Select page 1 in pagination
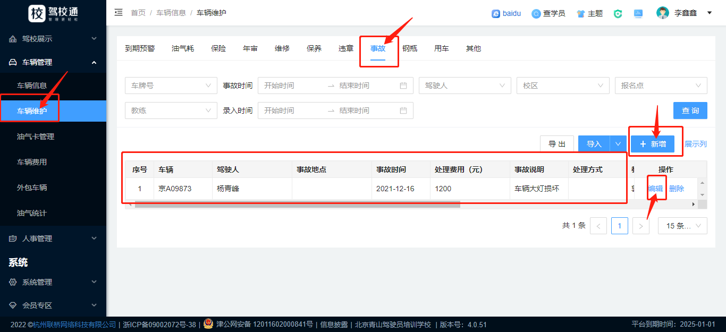726x332 pixels. tap(620, 226)
